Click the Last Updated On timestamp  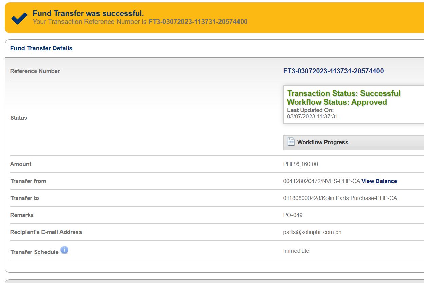[312, 116]
